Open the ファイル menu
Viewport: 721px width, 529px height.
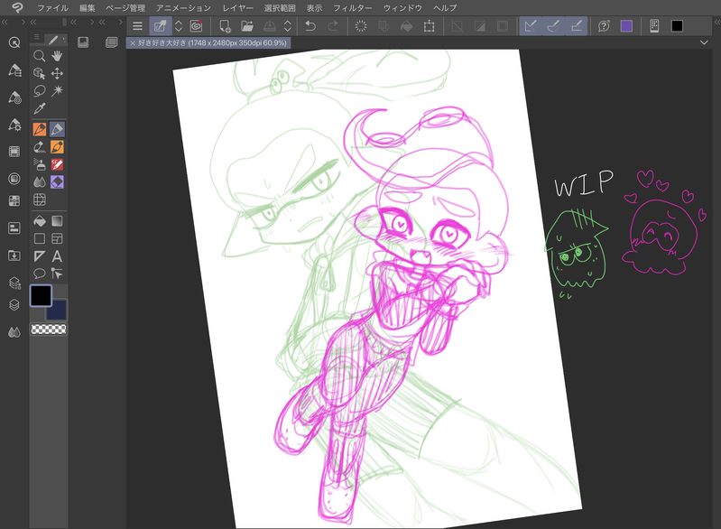(52, 8)
